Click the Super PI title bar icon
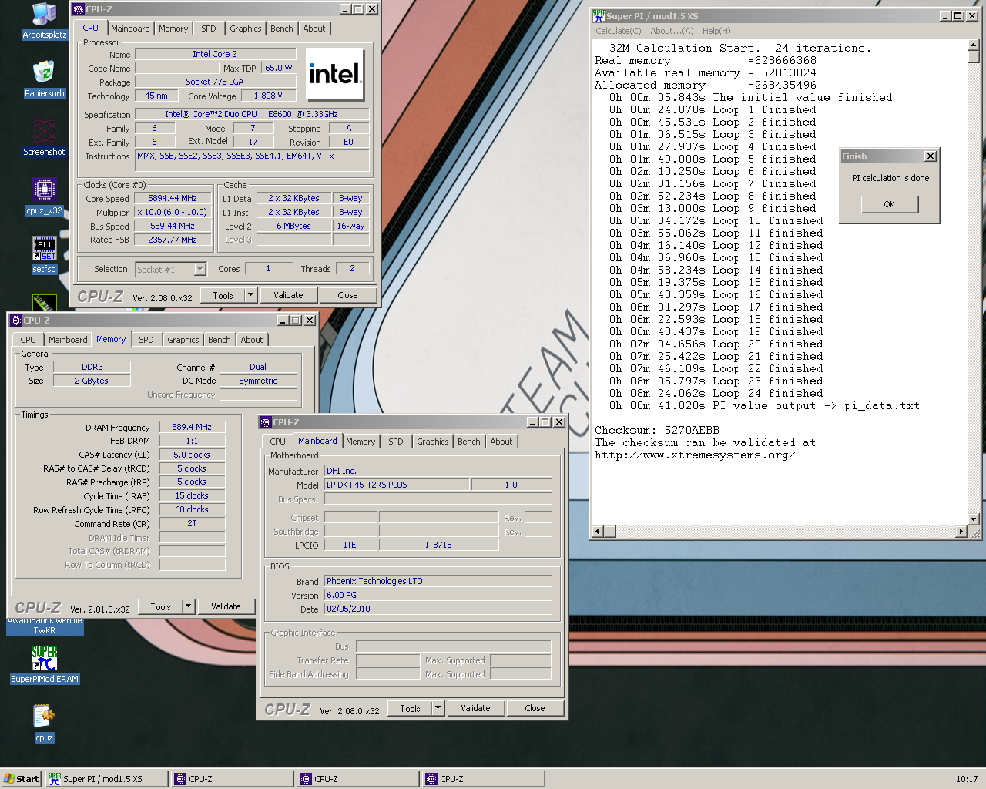986x789 pixels. (599, 15)
